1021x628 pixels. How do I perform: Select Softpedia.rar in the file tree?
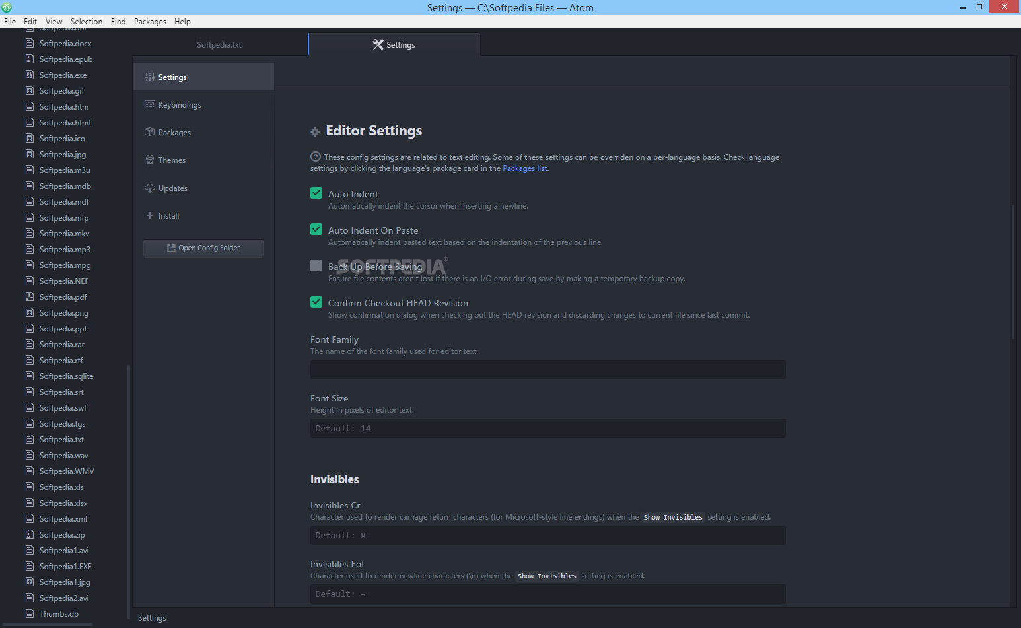61,344
